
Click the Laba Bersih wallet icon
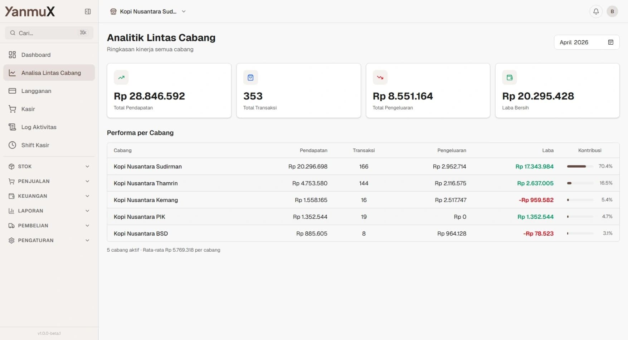click(x=509, y=77)
